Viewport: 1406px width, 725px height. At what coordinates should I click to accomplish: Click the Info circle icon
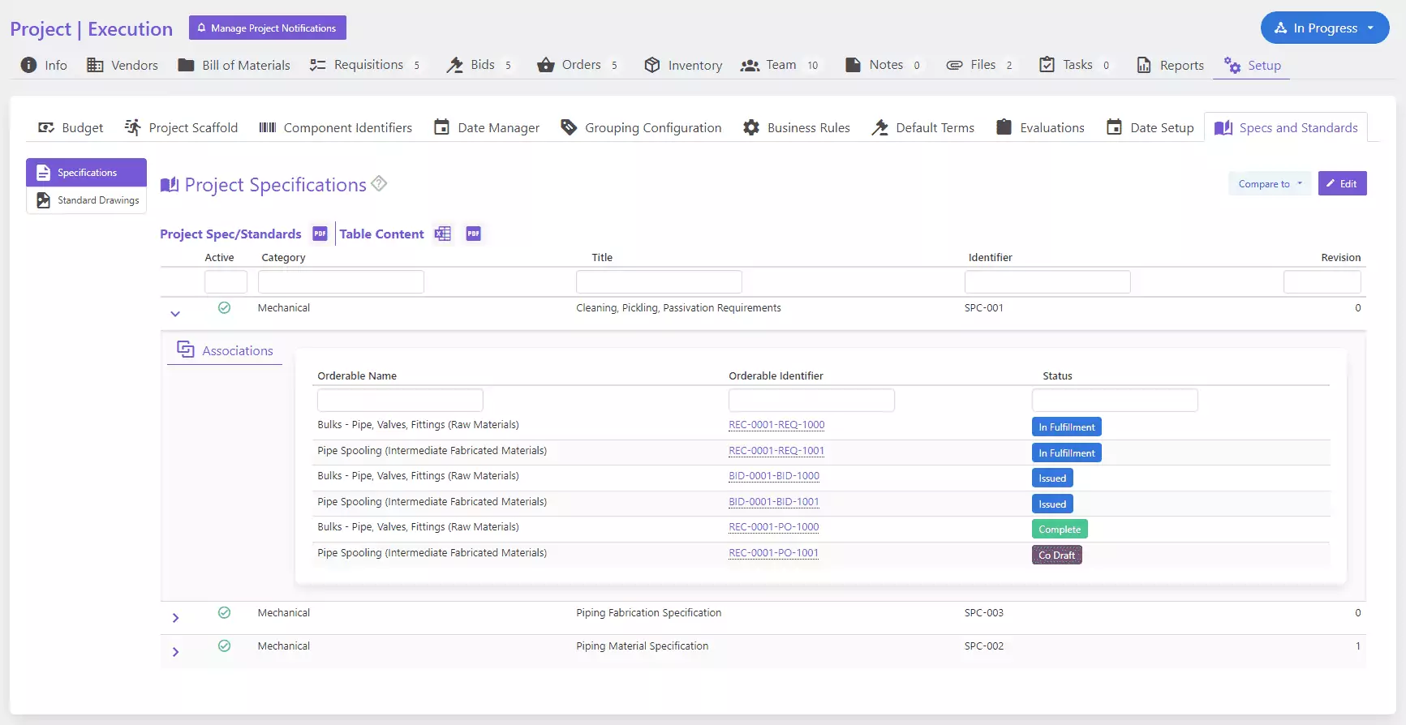coord(28,65)
